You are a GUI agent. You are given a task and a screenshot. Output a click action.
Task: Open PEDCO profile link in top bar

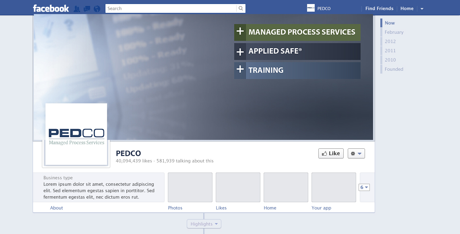(324, 8)
